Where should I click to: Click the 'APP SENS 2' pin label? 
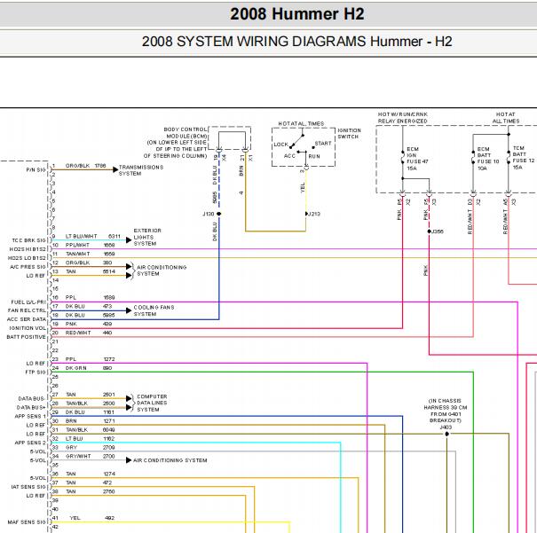coord(30,443)
